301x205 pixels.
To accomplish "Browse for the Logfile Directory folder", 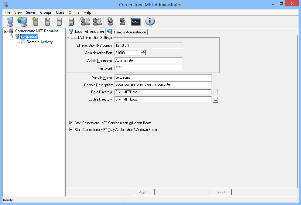I will coord(215,99).
